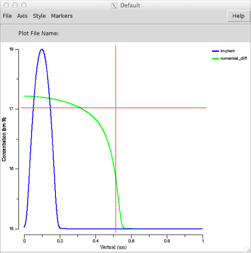The width and height of the screenshot is (251, 253).
Task: Open the Markers menu
Action: click(62, 16)
